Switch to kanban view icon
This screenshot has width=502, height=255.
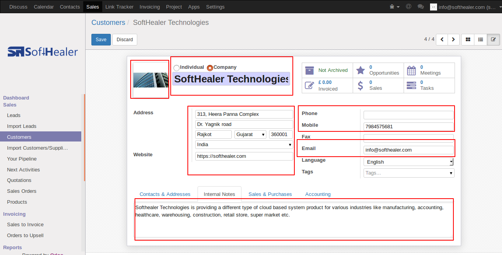point(468,39)
